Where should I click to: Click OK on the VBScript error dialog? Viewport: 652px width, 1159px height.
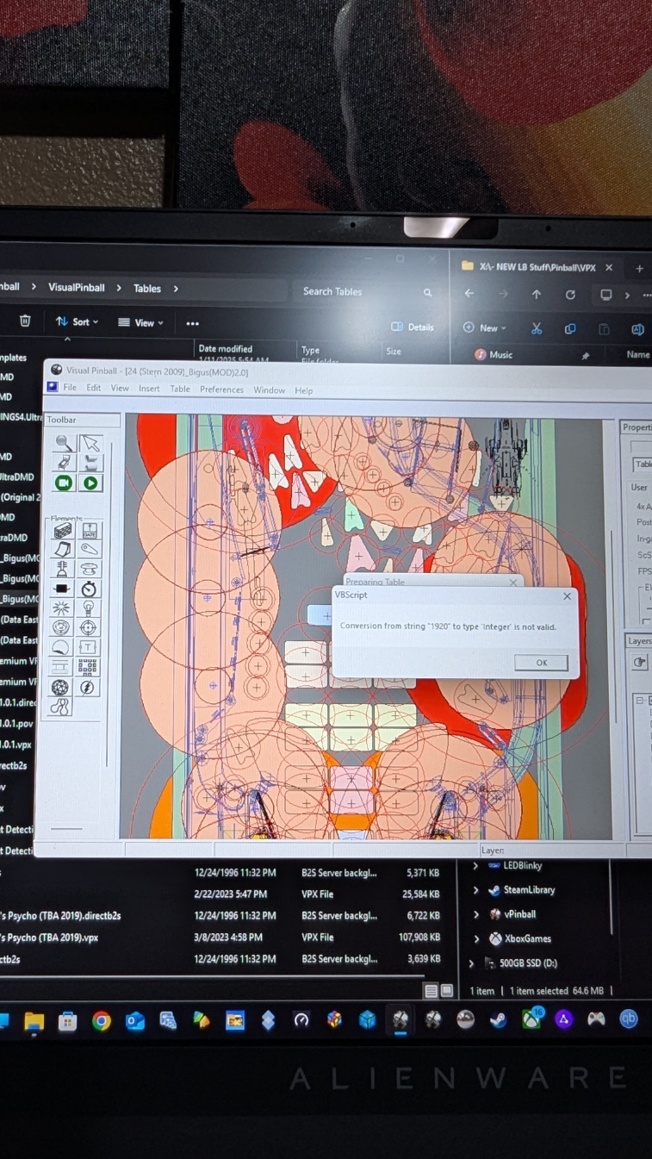tap(541, 663)
